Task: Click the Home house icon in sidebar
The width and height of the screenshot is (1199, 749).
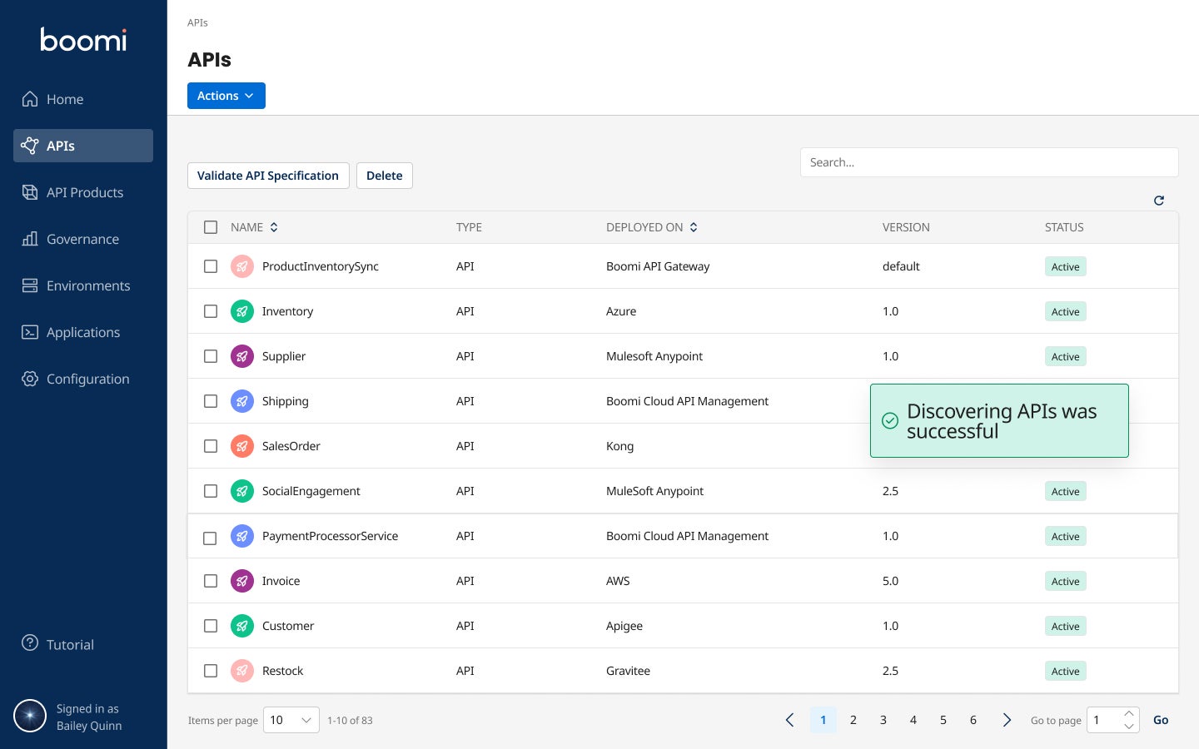Action: point(30,99)
